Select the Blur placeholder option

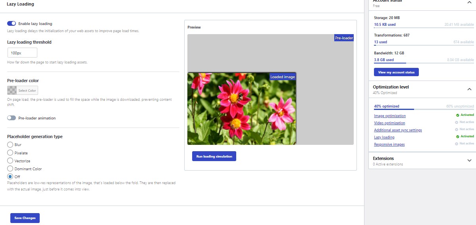pyautogui.click(x=10, y=144)
